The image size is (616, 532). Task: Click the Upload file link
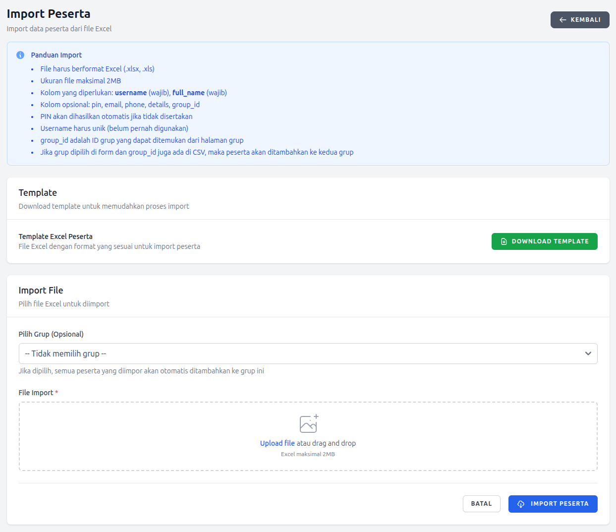coord(277,443)
